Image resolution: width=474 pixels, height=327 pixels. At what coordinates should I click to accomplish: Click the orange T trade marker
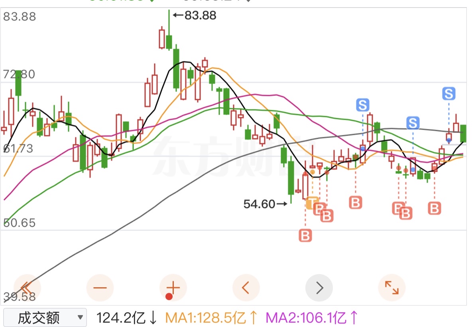(x=312, y=203)
